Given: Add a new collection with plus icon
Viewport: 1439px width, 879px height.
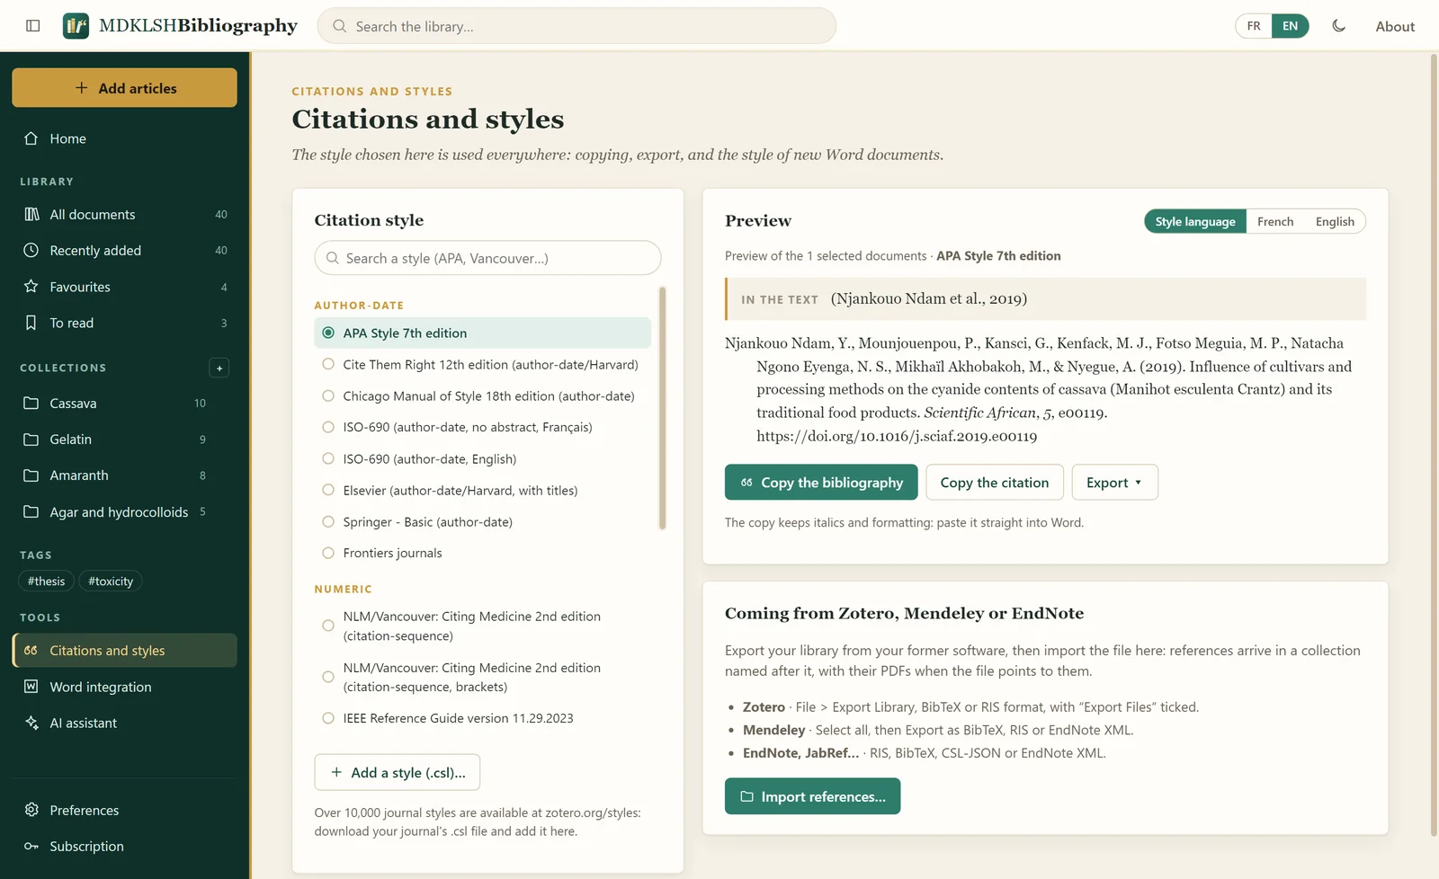Looking at the screenshot, I should (219, 368).
